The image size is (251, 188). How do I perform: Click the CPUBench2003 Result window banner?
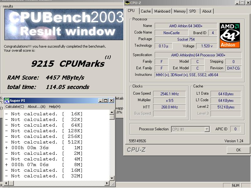pyautogui.click(x=64, y=24)
